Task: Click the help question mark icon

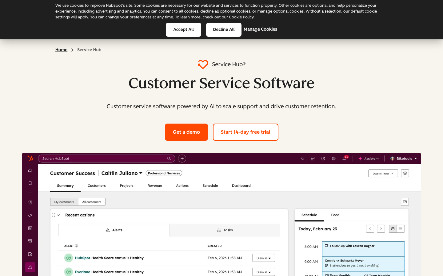Action: point(323,159)
